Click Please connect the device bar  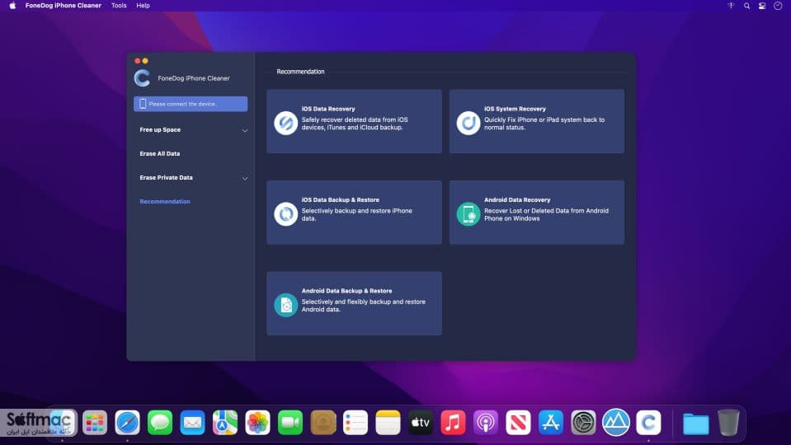click(x=191, y=104)
